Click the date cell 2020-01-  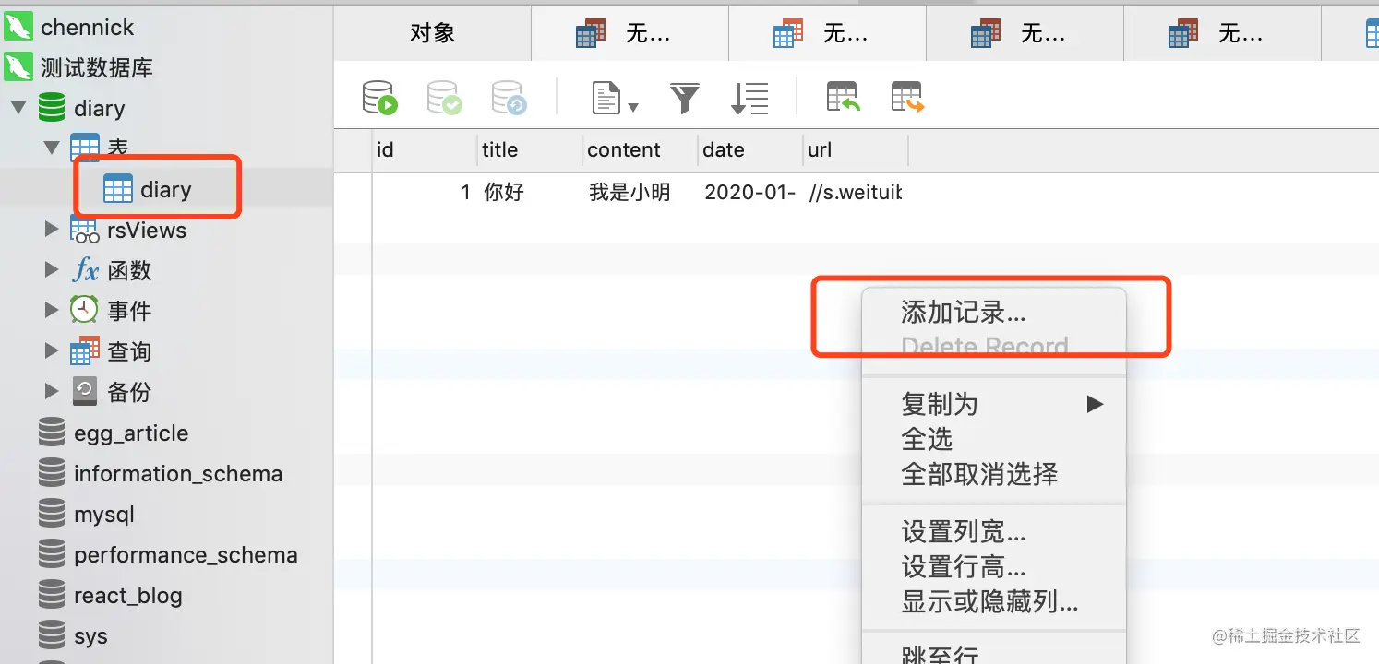click(x=750, y=192)
